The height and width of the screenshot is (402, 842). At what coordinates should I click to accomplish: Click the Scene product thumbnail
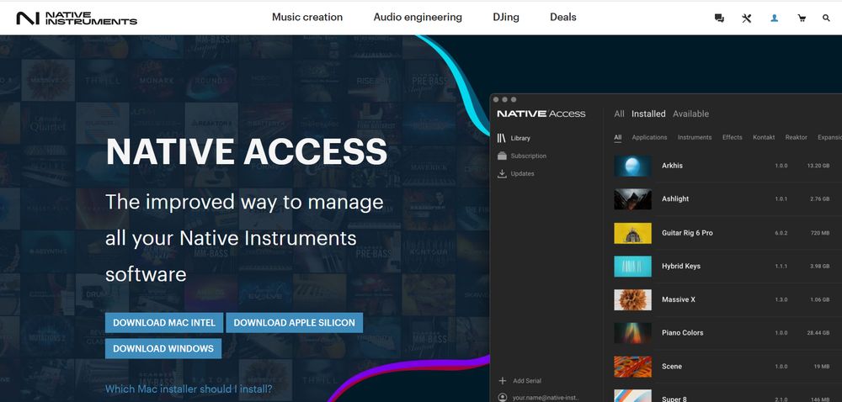pos(632,367)
